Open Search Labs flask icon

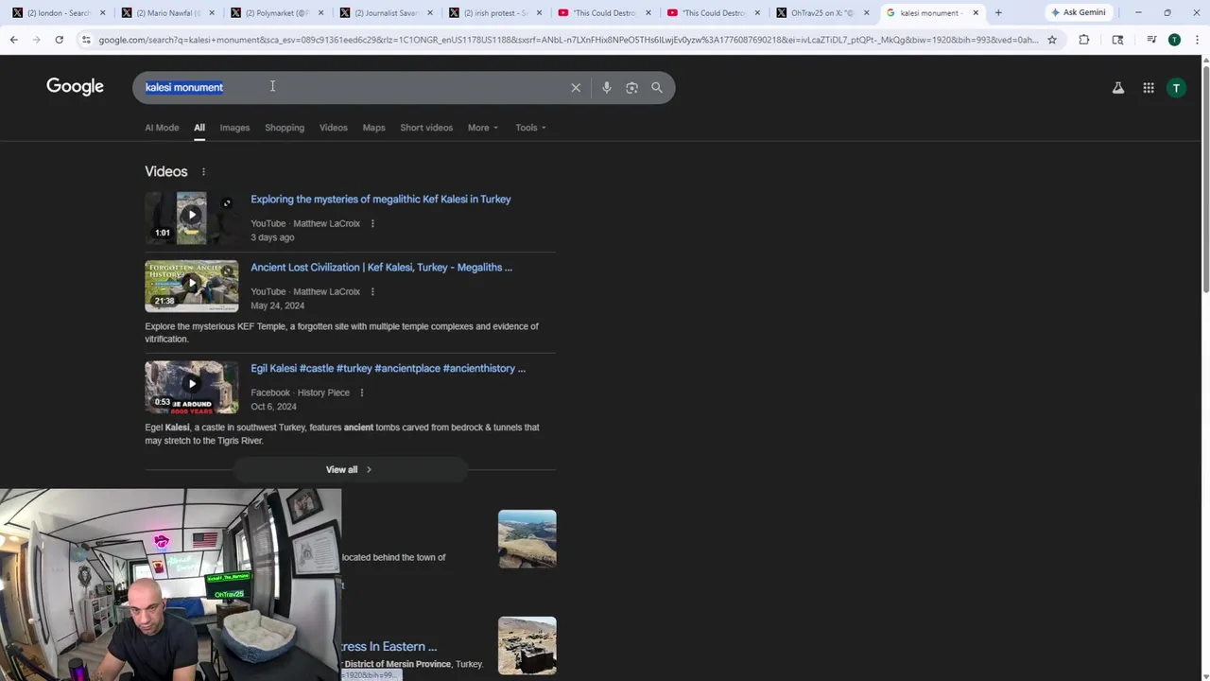coord(1118,88)
